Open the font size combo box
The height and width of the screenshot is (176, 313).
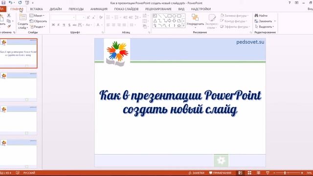pos(81,18)
